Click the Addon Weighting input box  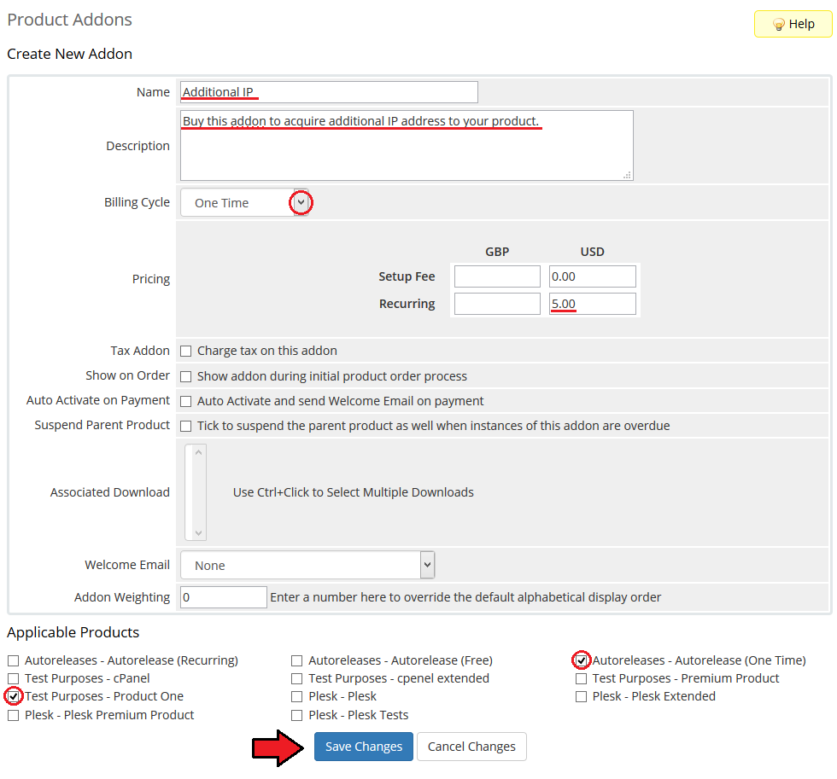[x=224, y=597]
